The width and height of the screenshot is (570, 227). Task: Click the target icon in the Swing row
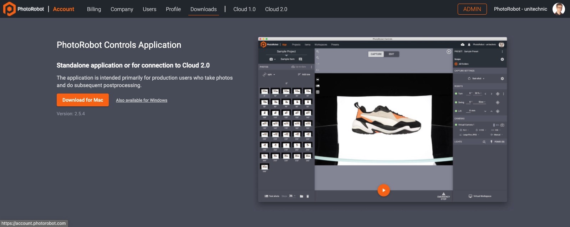click(x=498, y=102)
